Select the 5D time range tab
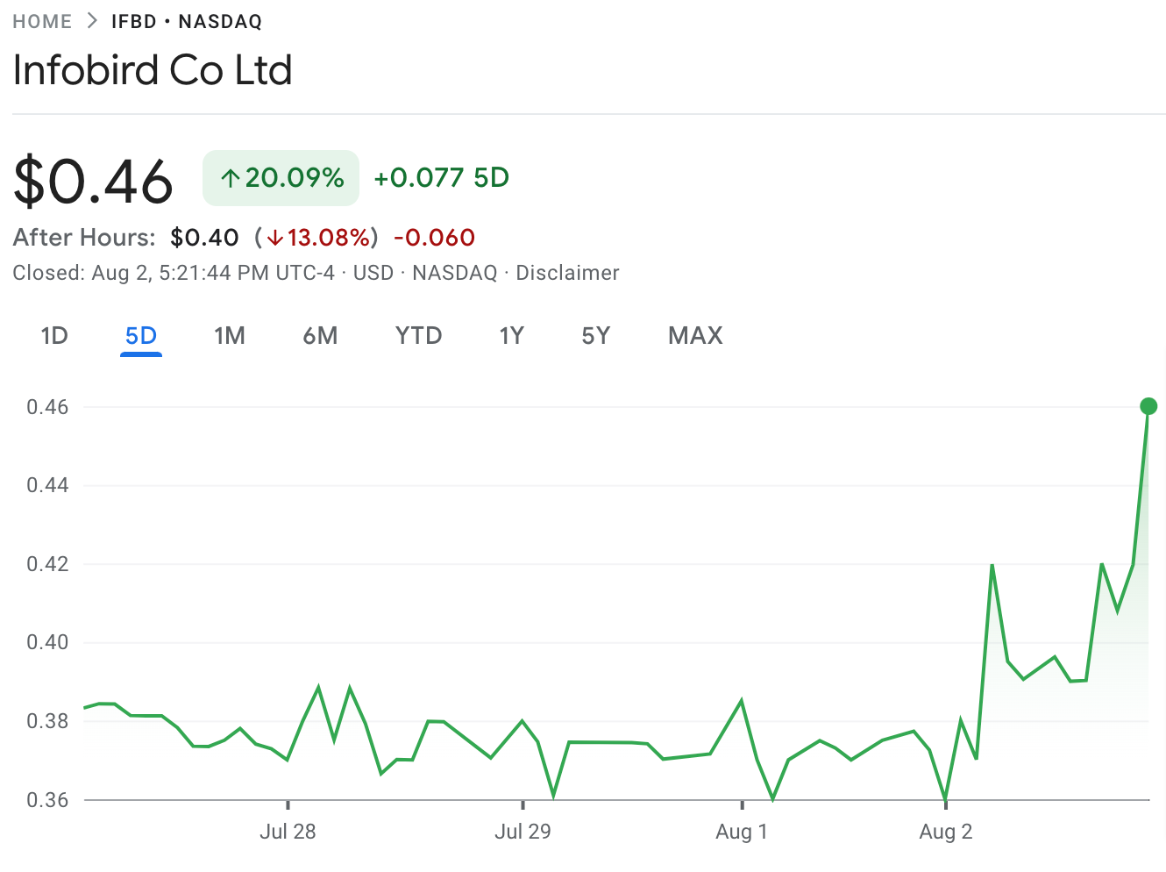 click(141, 335)
